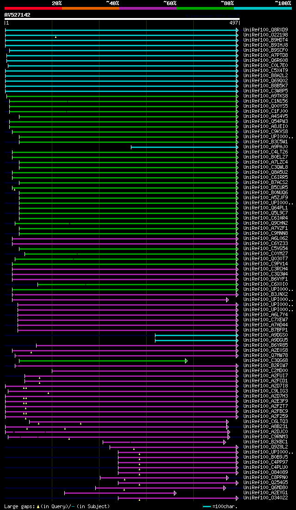Image resolution: width=296 pixels, height=510 pixels.
Task: Click the cyan alignment bar of A9DGS0
Action: coord(197,335)
